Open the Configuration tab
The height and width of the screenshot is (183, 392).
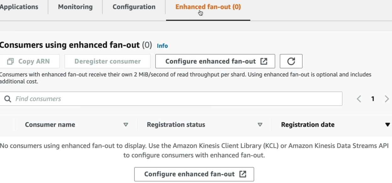point(134,7)
